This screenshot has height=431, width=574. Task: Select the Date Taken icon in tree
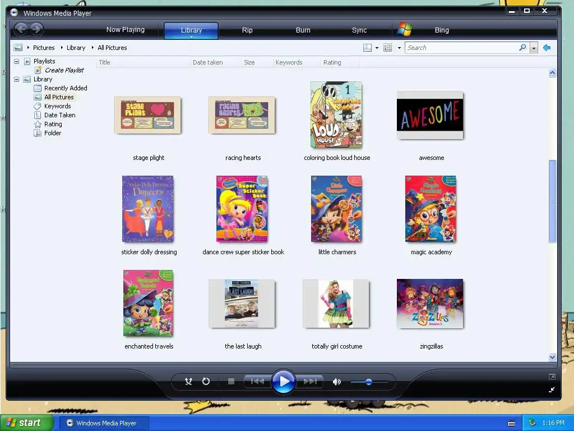[x=38, y=115]
